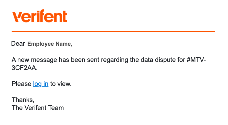Click the "Thanks," closing line
This screenshot has width=228, height=125.
pos(23,100)
